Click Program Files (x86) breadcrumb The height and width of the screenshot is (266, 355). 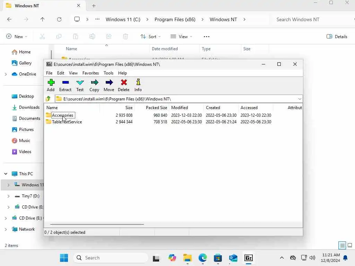click(x=175, y=19)
